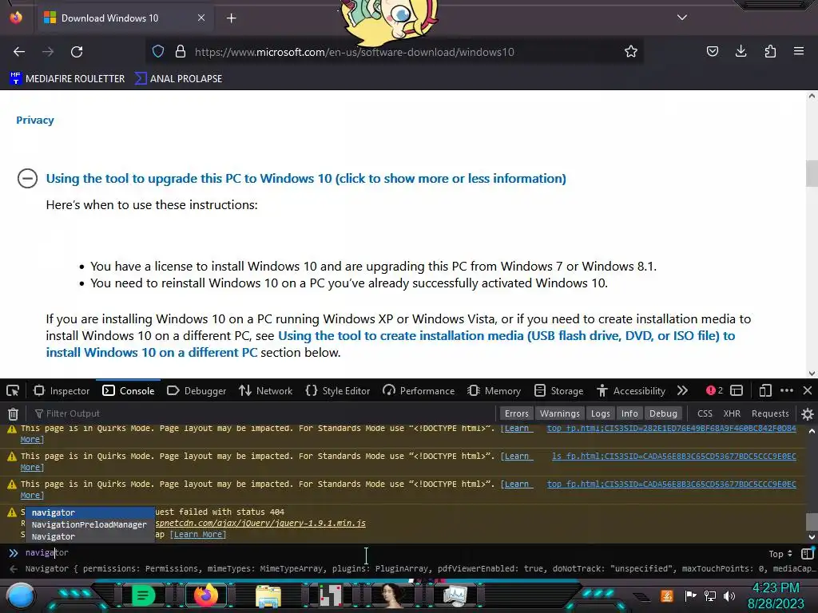Click the console command input line
The width and height of the screenshot is (818, 613).
point(391,553)
